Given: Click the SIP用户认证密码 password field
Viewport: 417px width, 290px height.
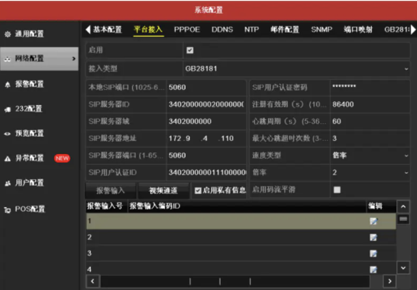Looking at the screenshot, I should click(x=370, y=87).
